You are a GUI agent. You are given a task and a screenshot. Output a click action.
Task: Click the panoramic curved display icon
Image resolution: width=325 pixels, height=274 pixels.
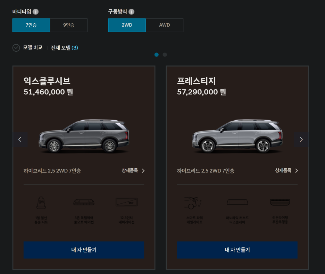237,202
